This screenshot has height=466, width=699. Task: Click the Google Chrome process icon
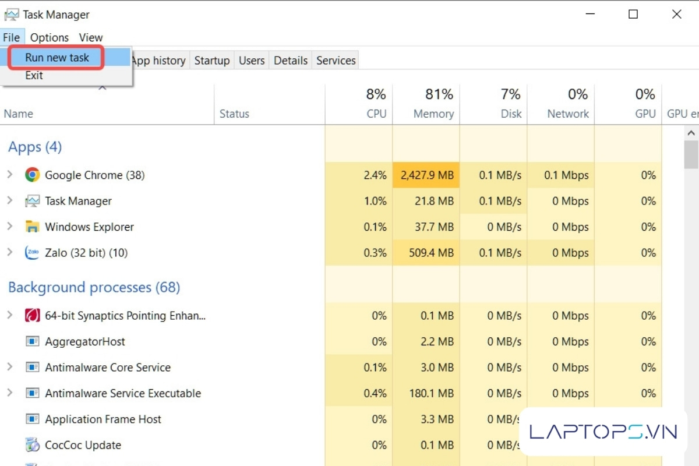coord(32,175)
